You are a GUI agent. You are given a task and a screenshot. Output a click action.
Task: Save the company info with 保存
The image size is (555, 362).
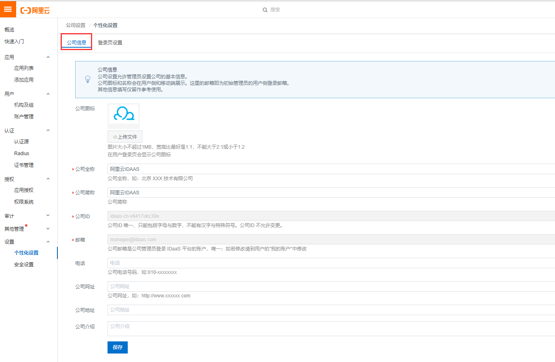click(x=118, y=347)
